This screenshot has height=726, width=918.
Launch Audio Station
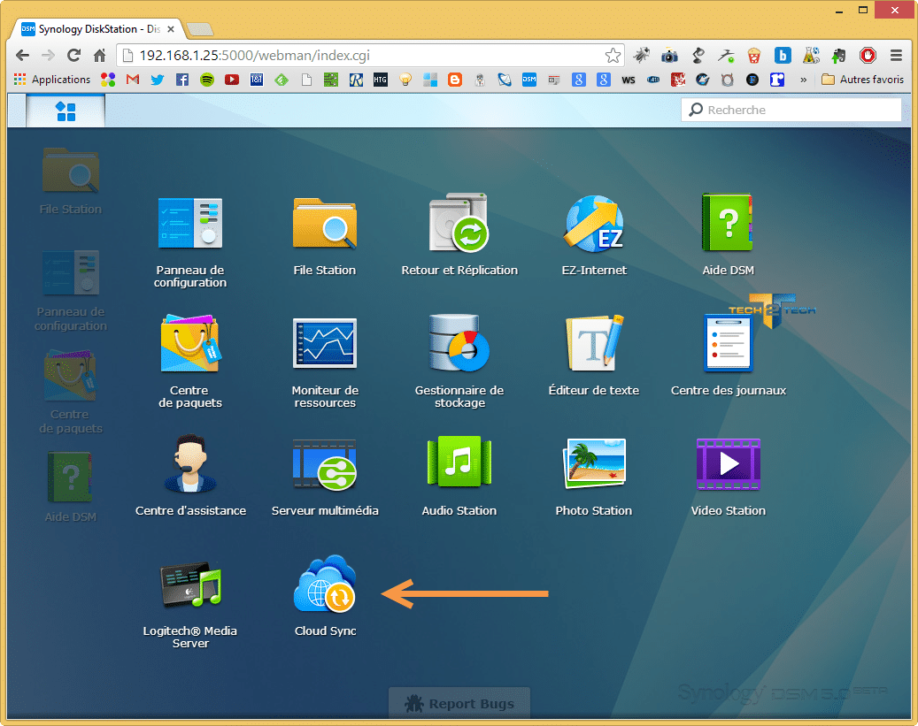pyautogui.click(x=459, y=465)
